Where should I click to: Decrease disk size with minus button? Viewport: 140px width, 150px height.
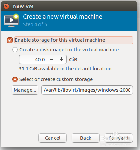52,60
